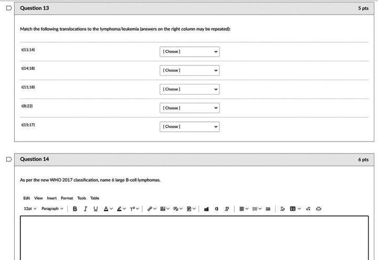Flag Question 13 with the bookmark icon

pos(9,8)
